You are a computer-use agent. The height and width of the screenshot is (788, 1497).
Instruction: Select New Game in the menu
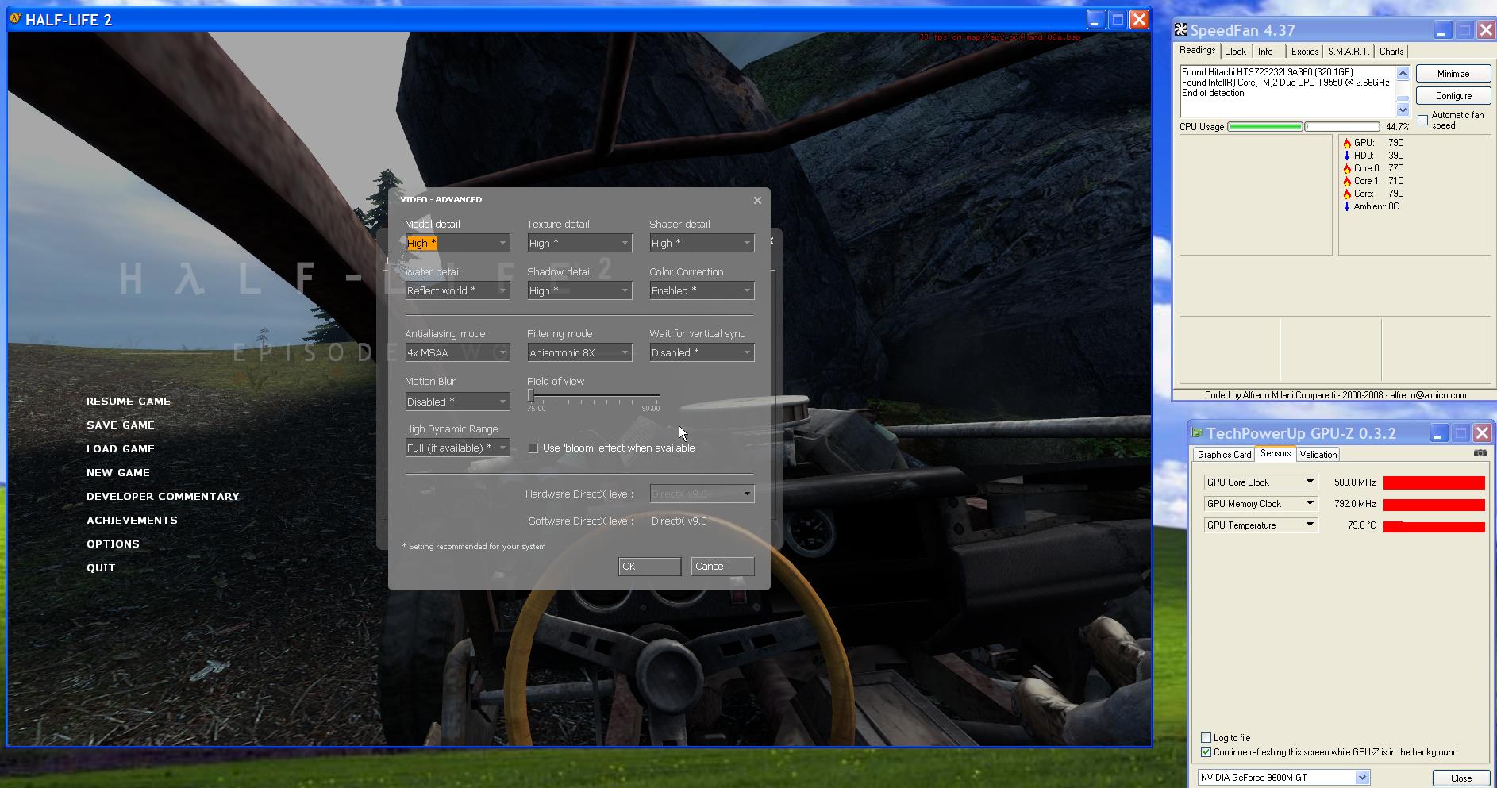click(118, 473)
